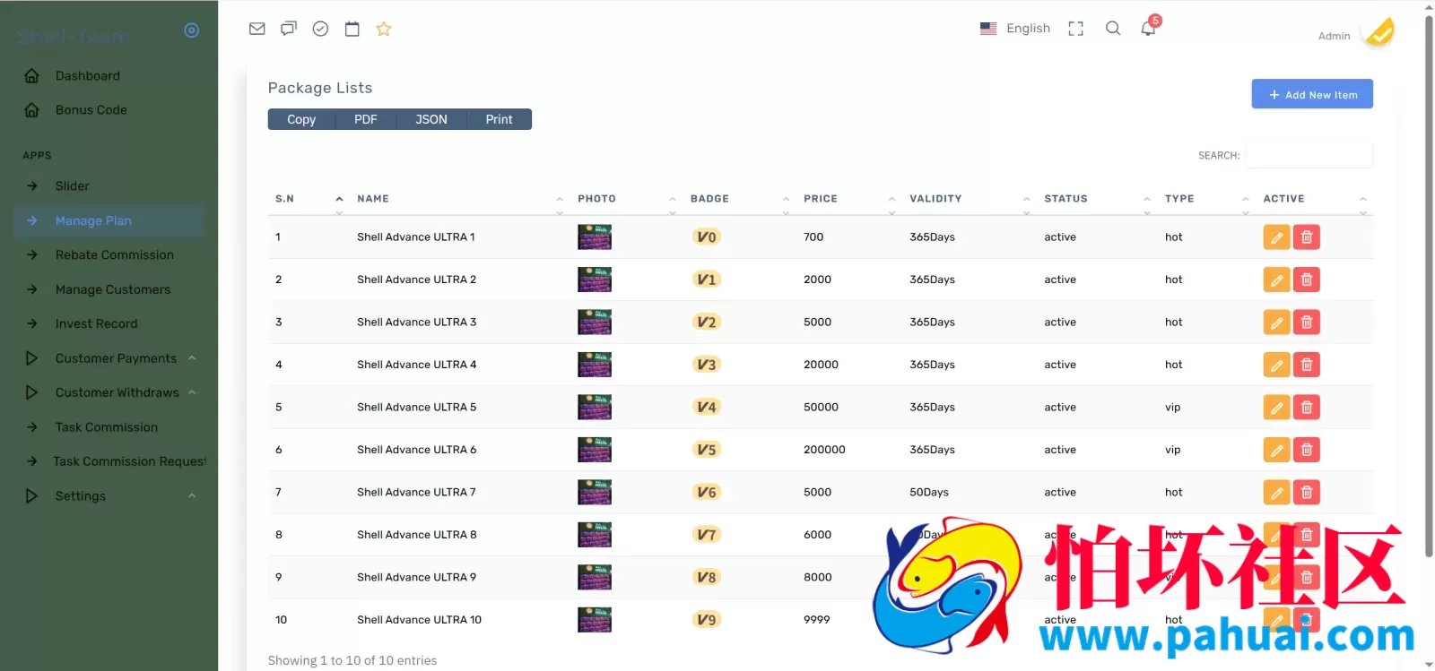1435x671 pixels.
Task: Go to Dashboard in sidebar
Action: pos(88,76)
